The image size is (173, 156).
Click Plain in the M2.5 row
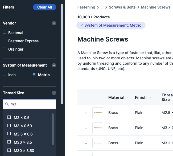[x=139, y=113]
